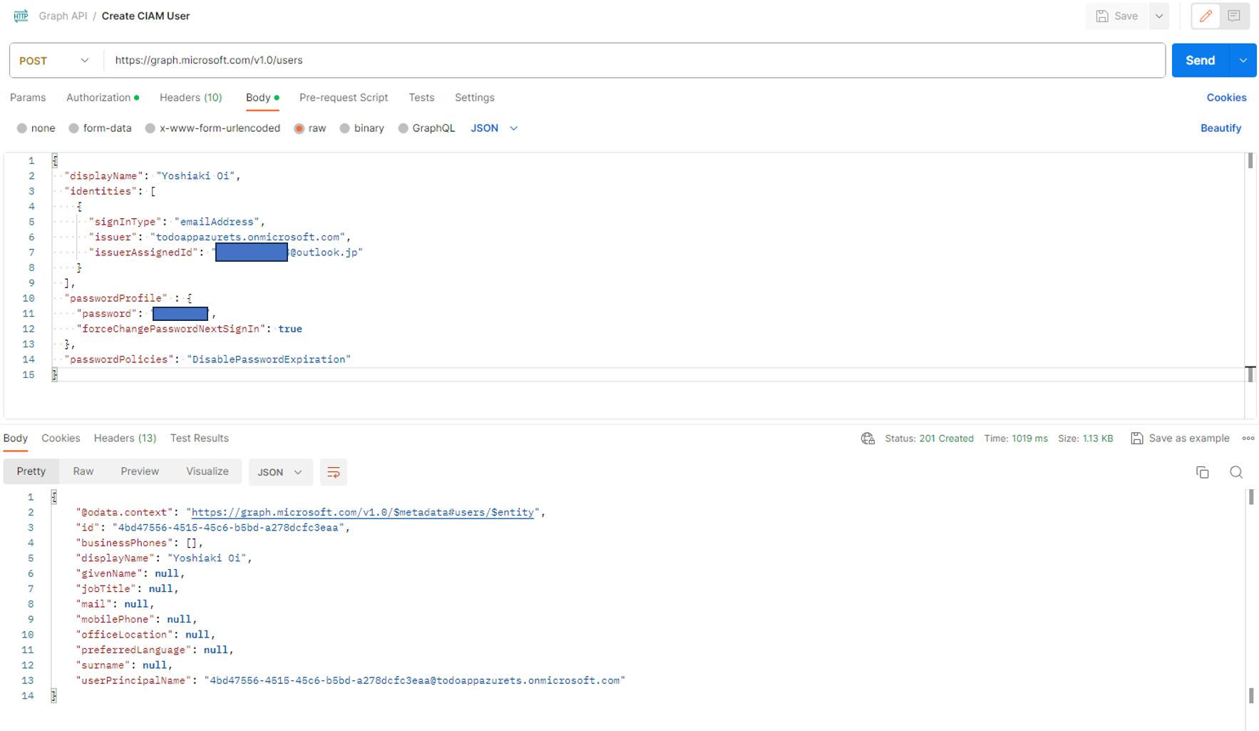Click the Graph API breadcrumb
The width and height of the screenshot is (1259, 731).
[x=63, y=16]
